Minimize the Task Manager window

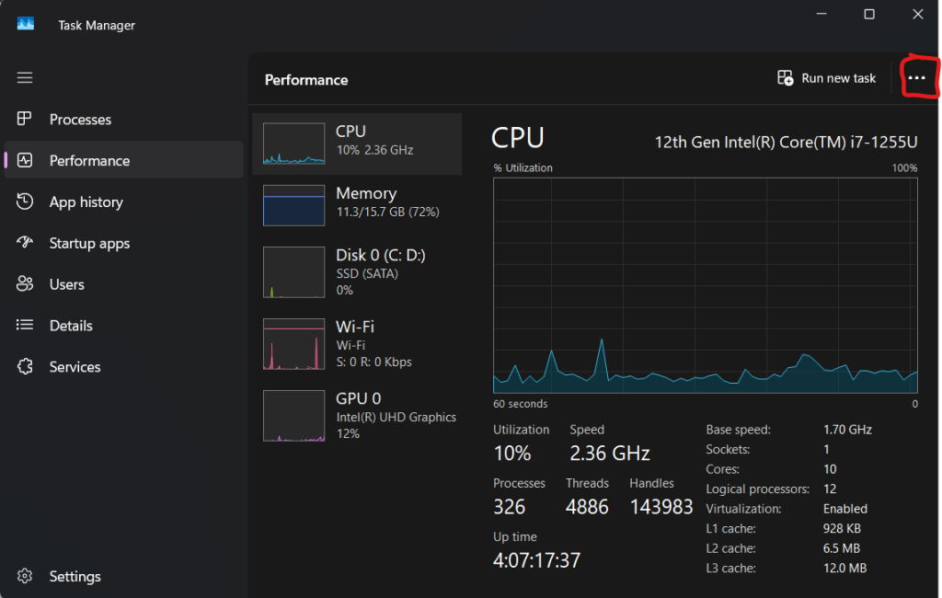(x=821, y=14)
